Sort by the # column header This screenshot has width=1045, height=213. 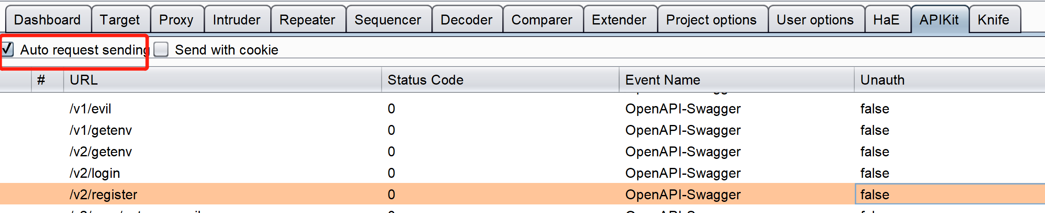click(47, 80)
